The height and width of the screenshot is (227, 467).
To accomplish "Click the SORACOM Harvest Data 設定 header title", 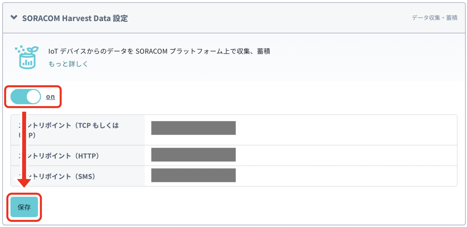I will (75, 18).
